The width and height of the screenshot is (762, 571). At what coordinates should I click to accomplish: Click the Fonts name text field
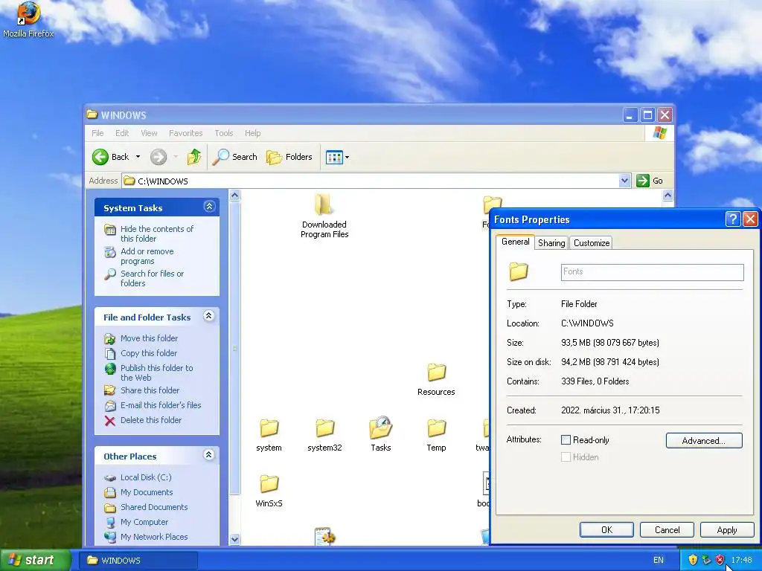click(652, 272)
